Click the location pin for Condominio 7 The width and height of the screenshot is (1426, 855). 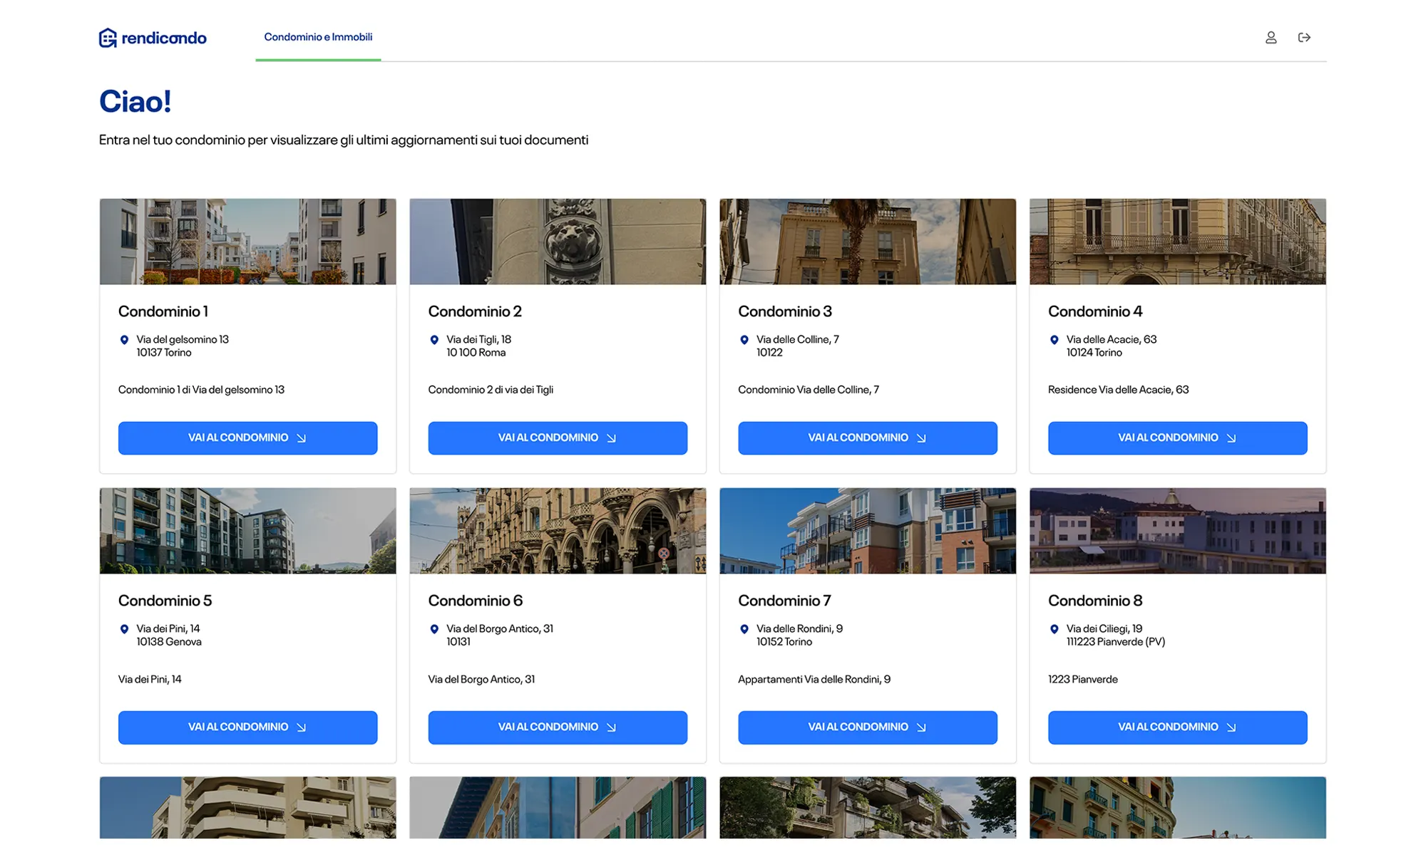coord(744,629)
